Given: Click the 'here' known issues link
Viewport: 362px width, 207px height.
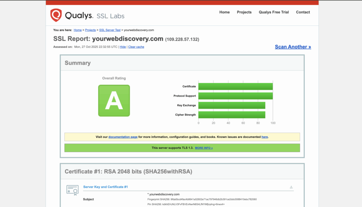Looking at the screenshot, I should (264, 137).
